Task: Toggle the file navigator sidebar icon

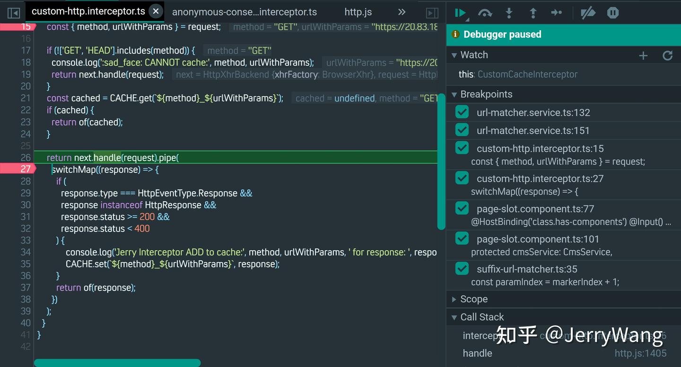Action: [13, 13]
